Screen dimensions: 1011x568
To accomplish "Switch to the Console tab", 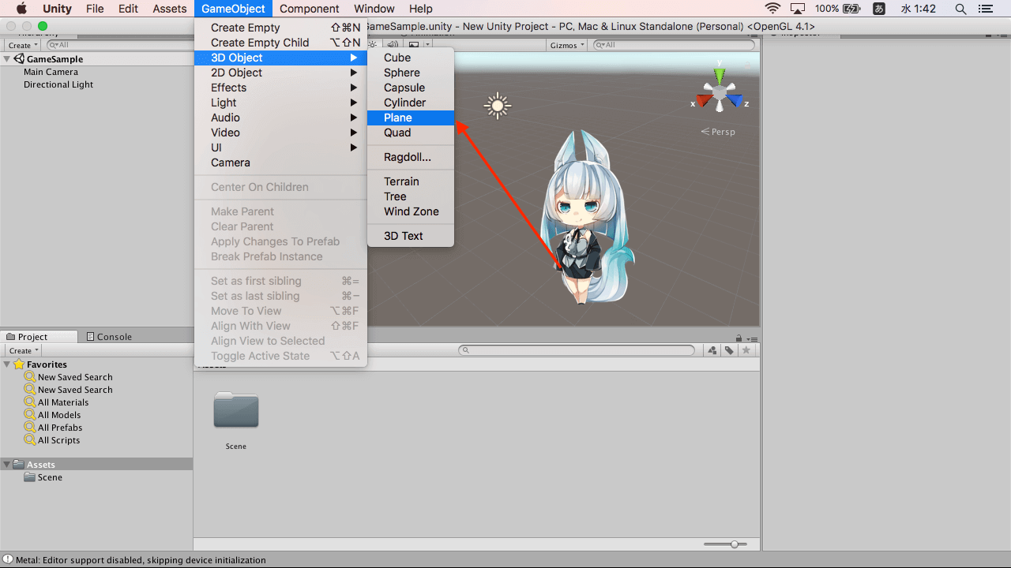I will tap(109, 337).
